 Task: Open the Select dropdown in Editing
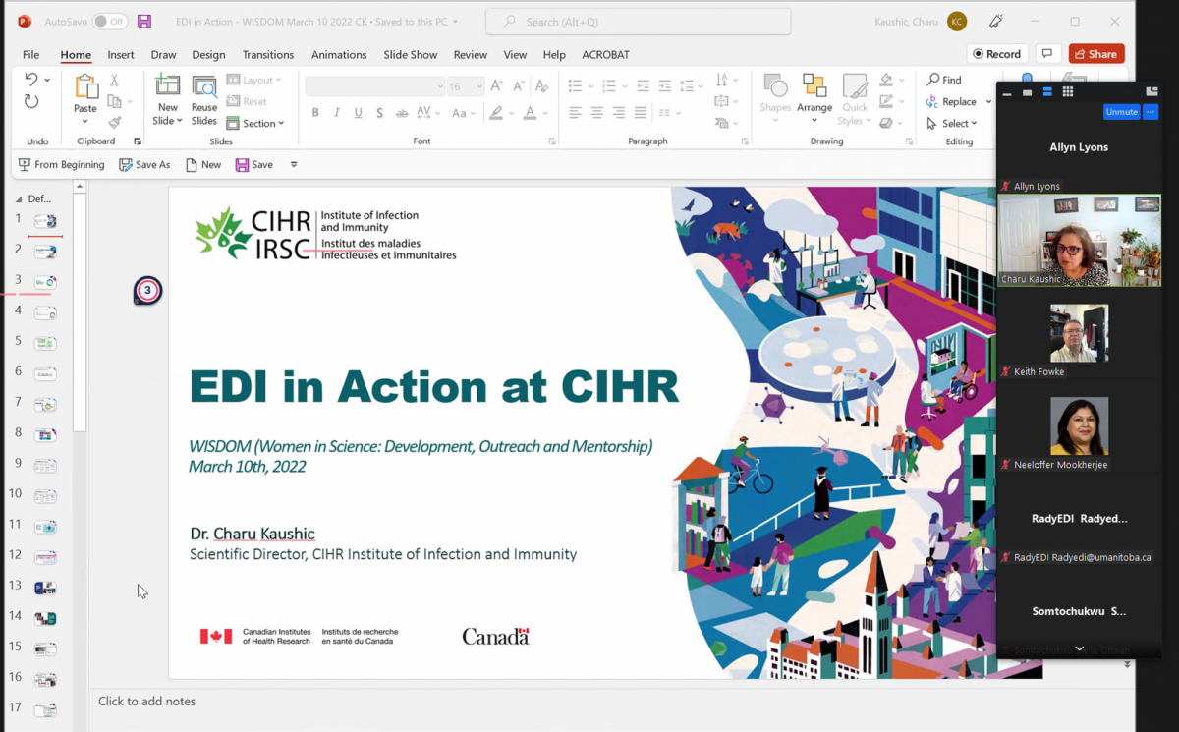tap(953, 124)
